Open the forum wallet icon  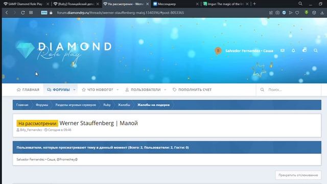[x=305, y=50]
